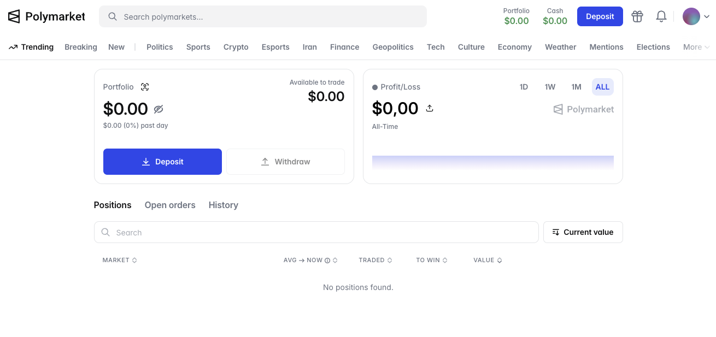This screenshot has width=716, height=337.
Task: Switch to the Open orders tab
Action: pyautogui.click(x=170, y=205)
